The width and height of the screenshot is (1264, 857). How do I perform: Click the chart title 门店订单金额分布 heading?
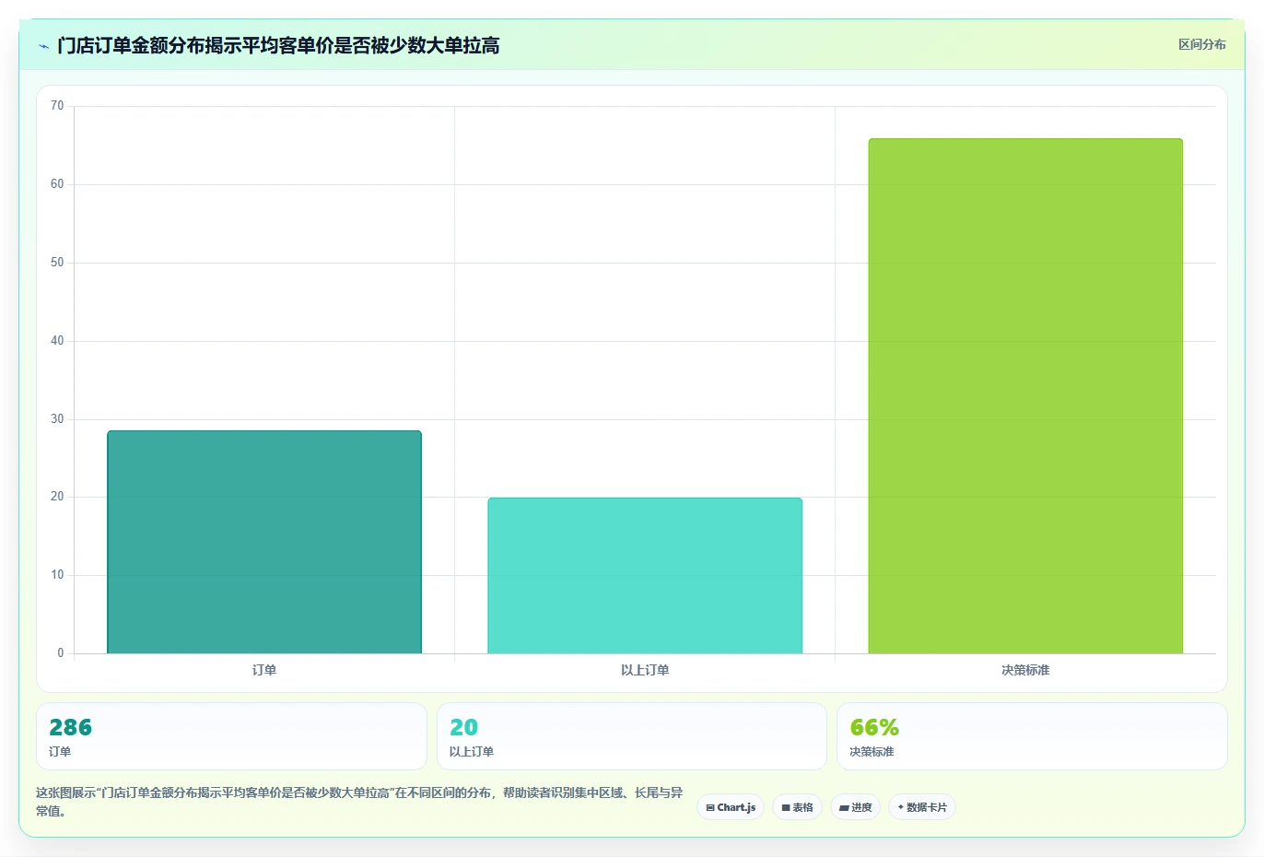[278, 45]
